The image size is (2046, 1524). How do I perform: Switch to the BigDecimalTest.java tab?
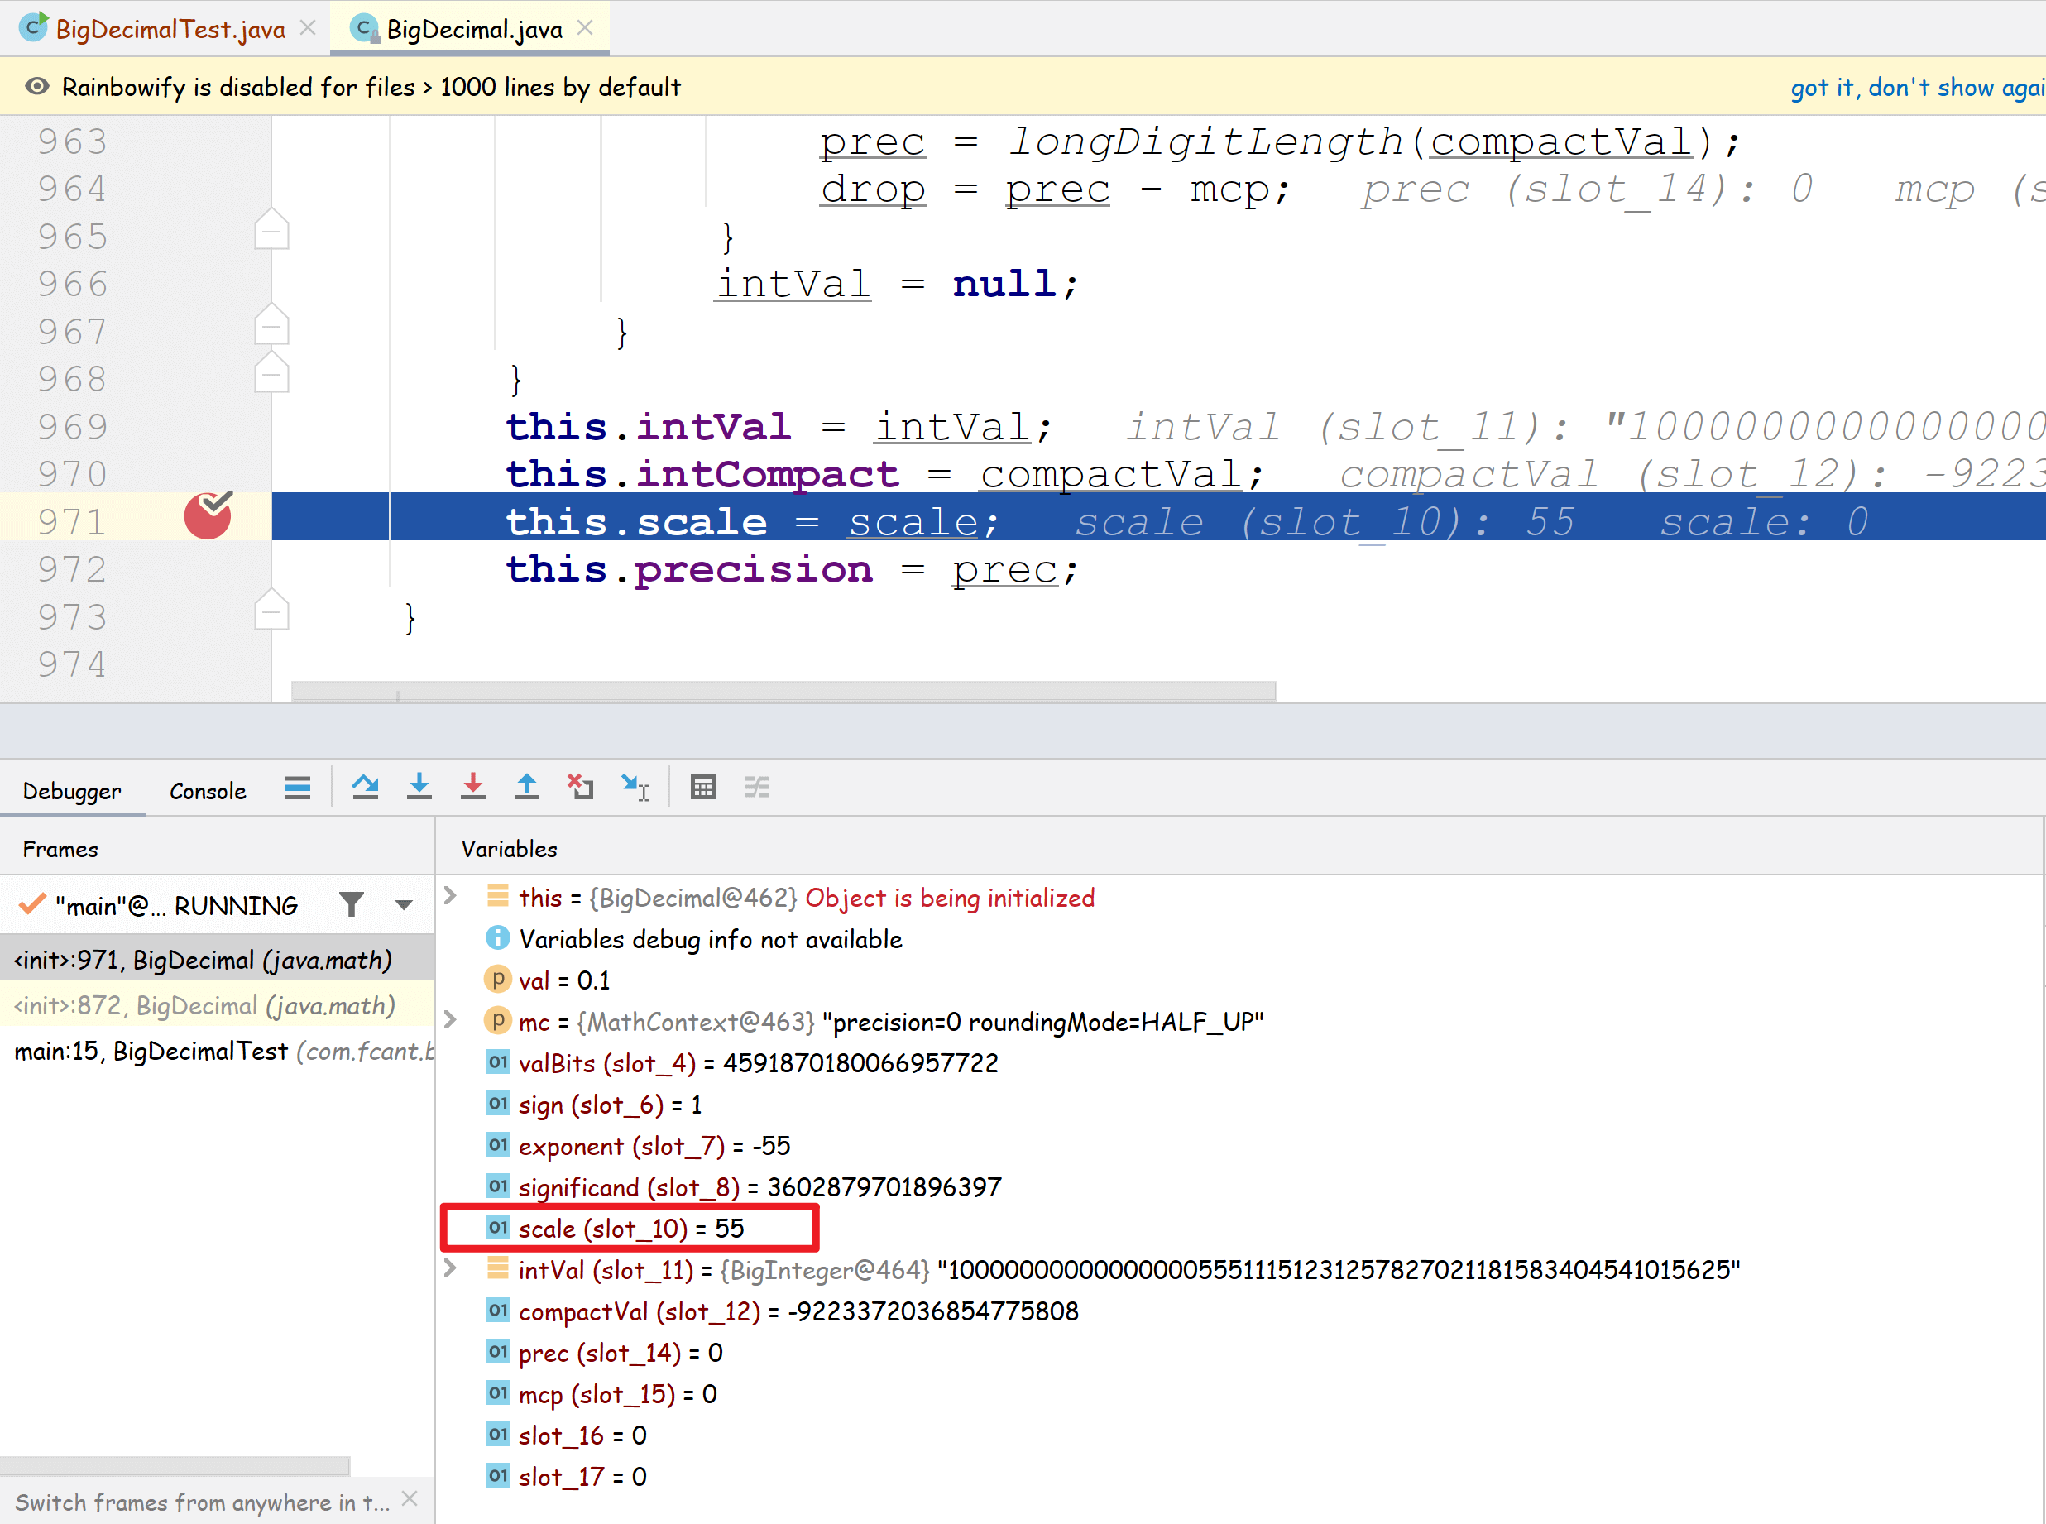tap(170, 30)
